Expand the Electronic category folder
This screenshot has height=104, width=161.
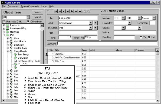tap(4, 25)
